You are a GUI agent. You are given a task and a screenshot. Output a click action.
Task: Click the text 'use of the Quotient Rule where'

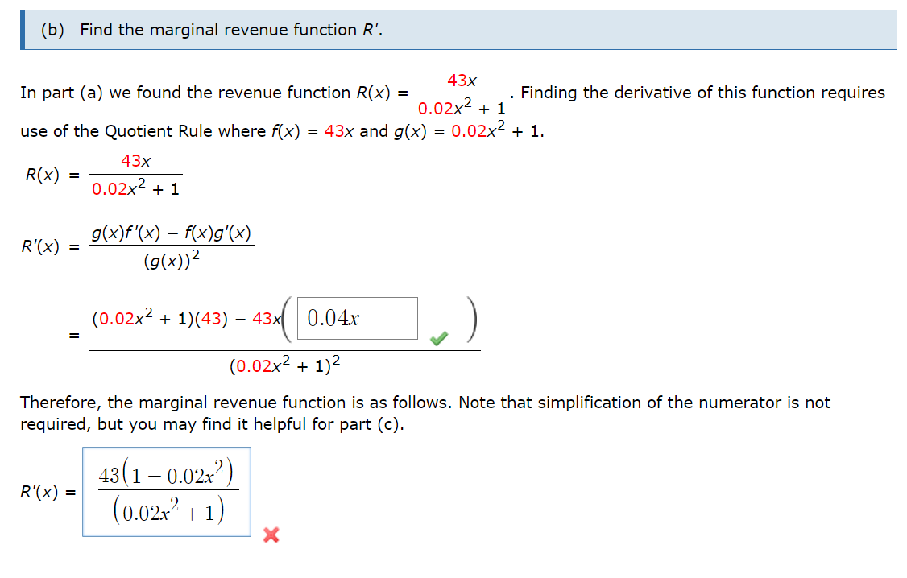click(143, 132)
